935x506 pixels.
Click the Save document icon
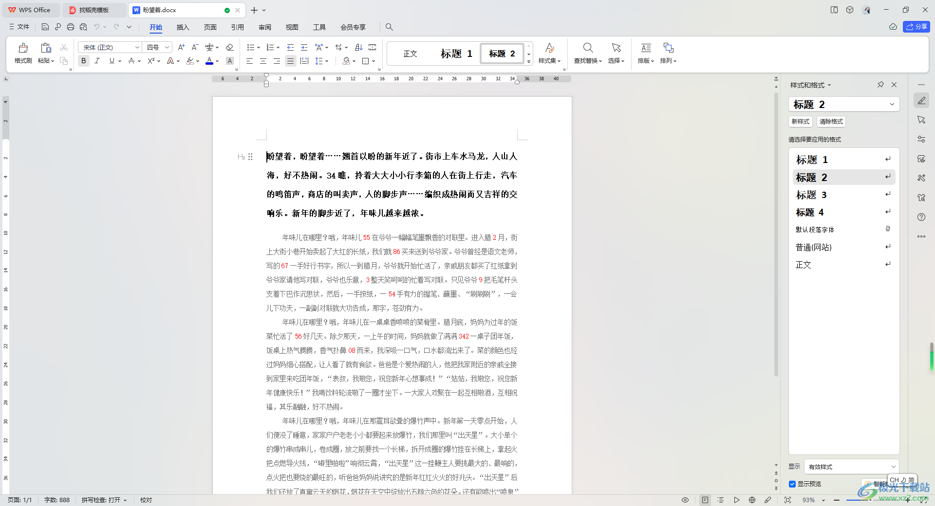45,27
